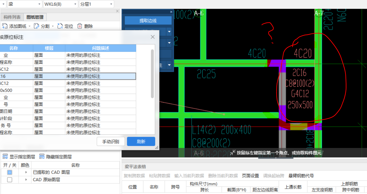Open the bottom dropdown arrow in floating panel

tap(169, 65)
